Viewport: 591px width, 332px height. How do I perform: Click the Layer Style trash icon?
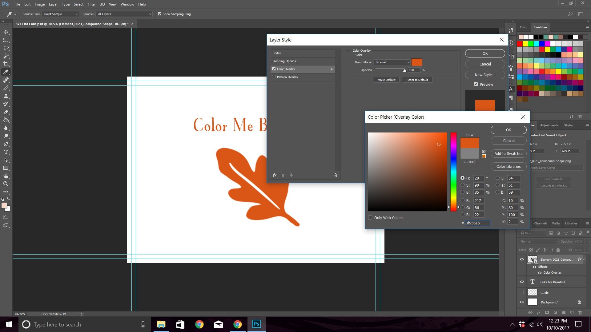click(x=335, y=175)
